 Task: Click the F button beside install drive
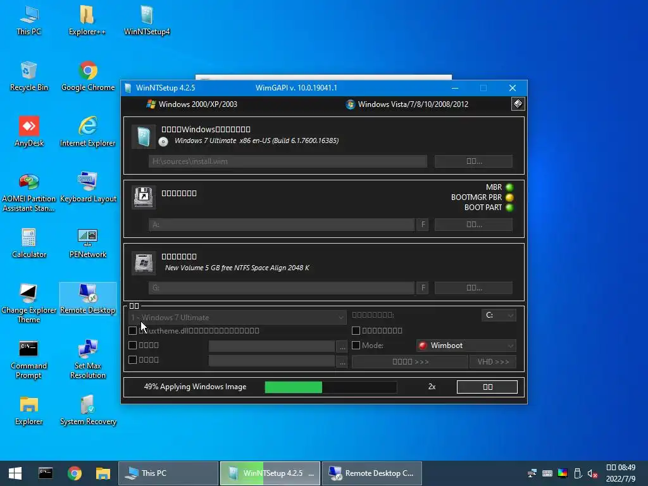(422, 288)
